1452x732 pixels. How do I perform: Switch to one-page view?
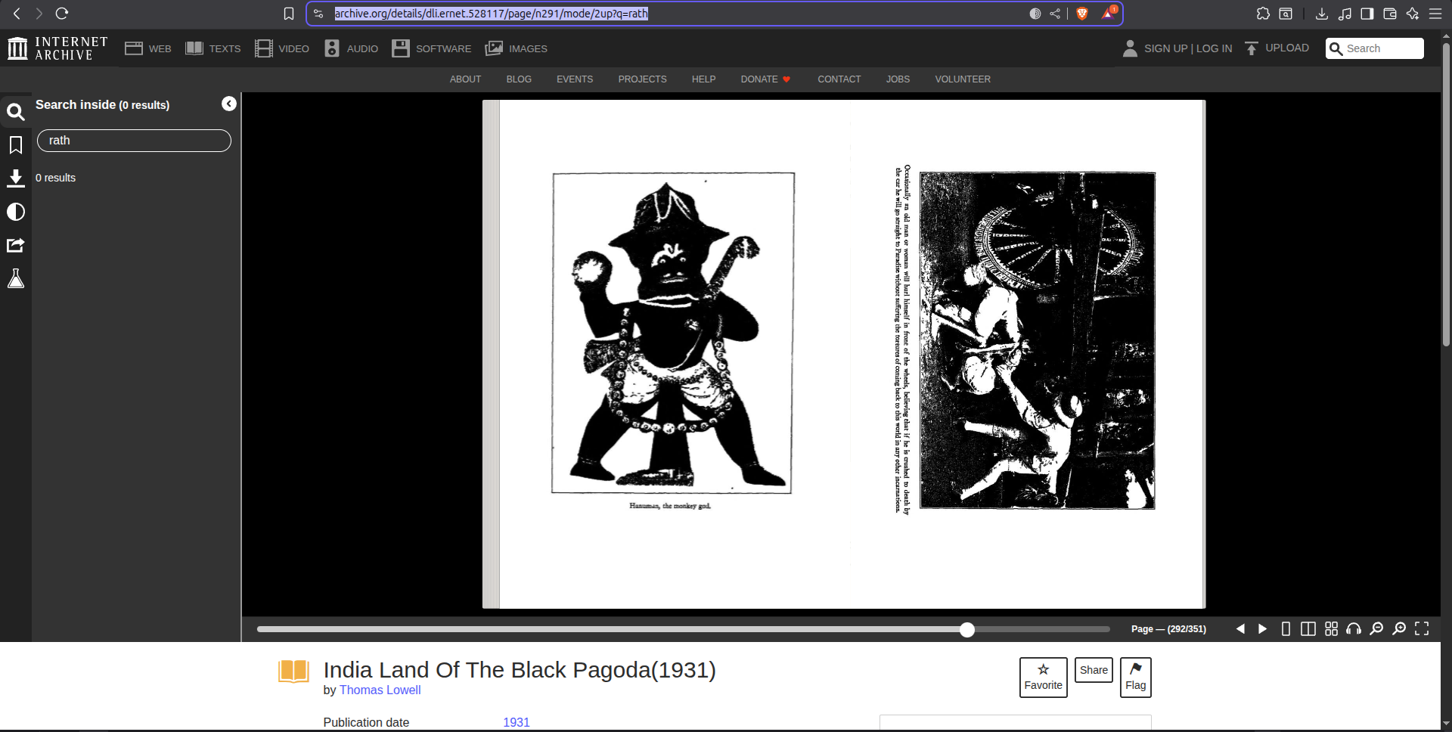pyautogui.click(x=1286, y=629)
